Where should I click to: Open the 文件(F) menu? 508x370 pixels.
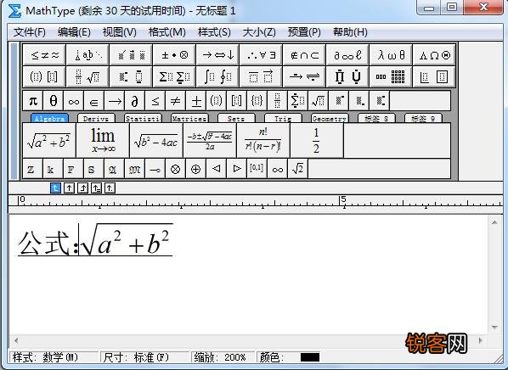point(30,32)
